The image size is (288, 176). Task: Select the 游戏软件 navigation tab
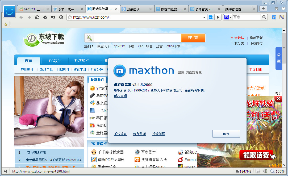[82, 61]
